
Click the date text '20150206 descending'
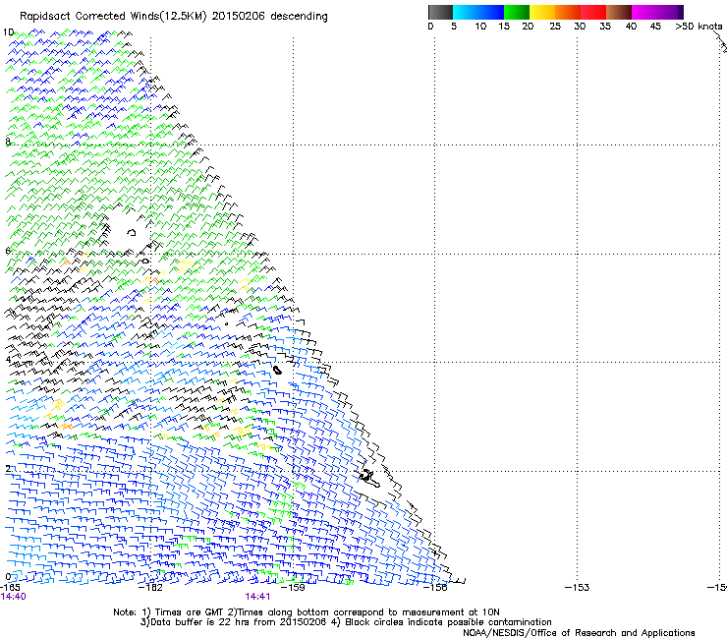[x=270, y=17]
